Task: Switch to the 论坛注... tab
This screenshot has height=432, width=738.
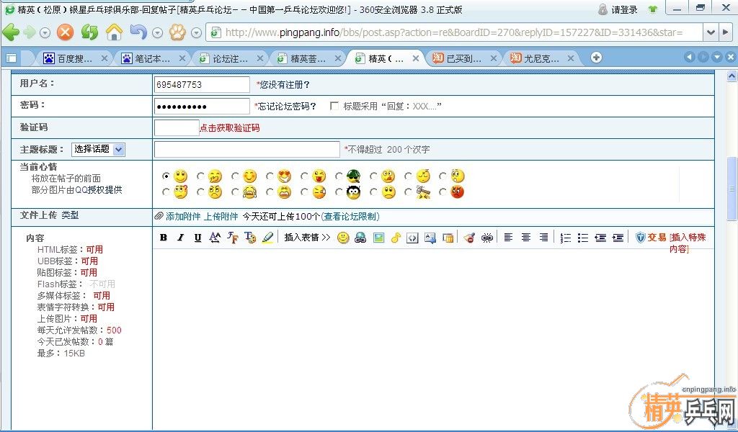Action: tap(231, 58)
